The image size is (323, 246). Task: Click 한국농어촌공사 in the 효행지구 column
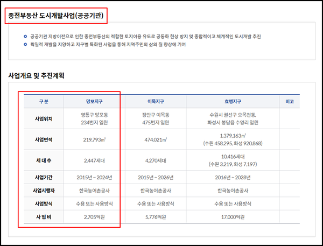pyautogui.click(x=233, y=191)
